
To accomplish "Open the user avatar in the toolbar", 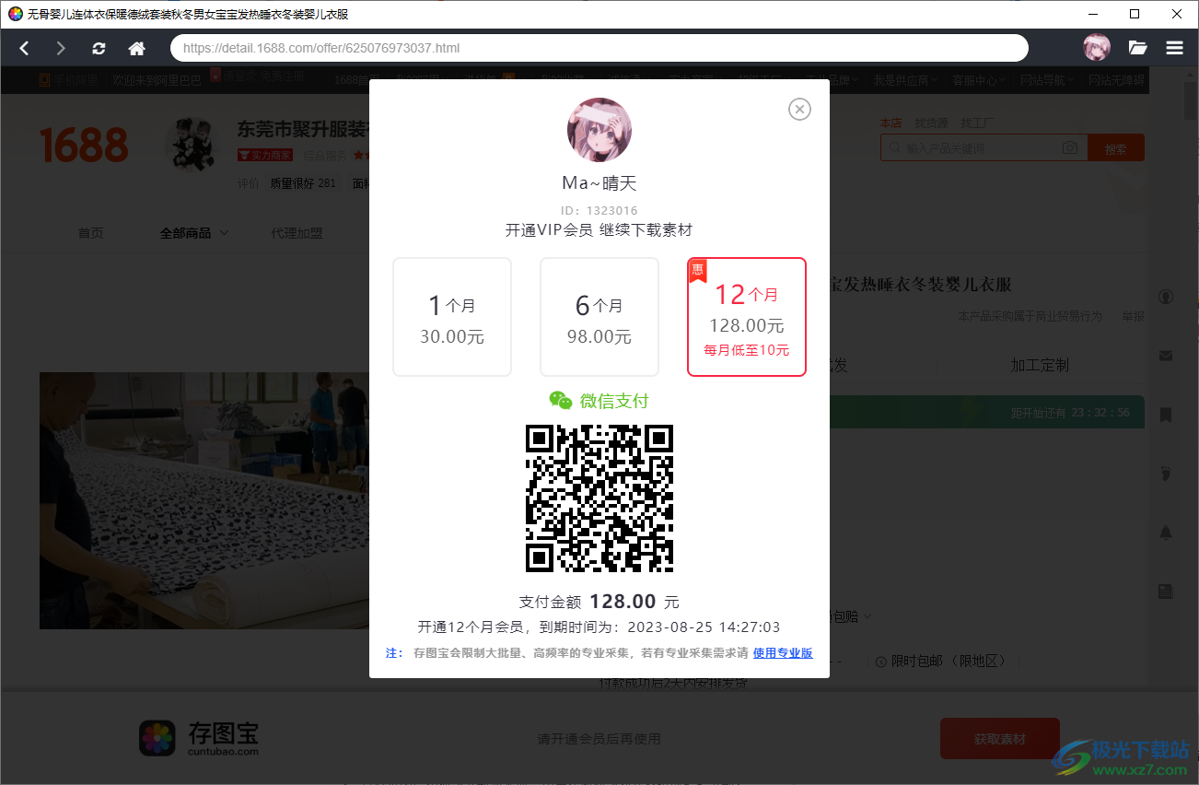I will (x=1097, y=48).
